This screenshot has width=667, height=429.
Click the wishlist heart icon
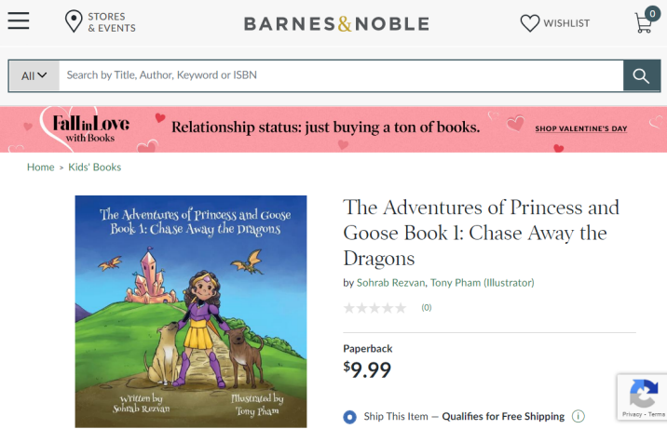pos(530,23)
